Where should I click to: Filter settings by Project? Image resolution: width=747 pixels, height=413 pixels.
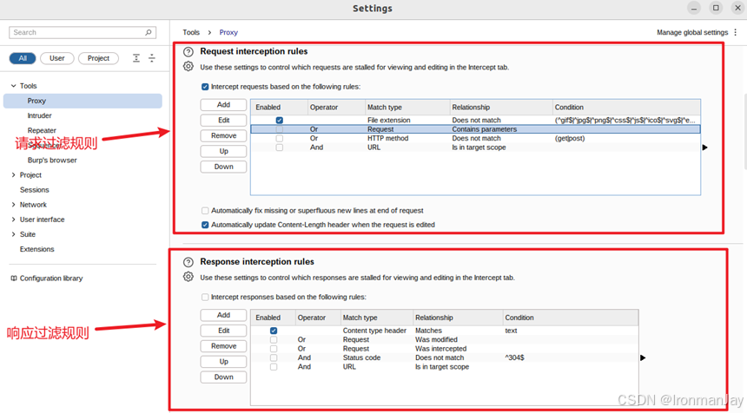click(99, 58)
